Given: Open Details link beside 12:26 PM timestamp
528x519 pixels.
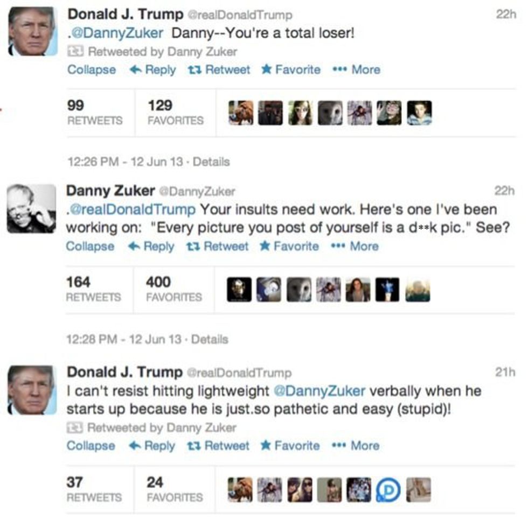Looking at the screenshot, I should [211, 162].
